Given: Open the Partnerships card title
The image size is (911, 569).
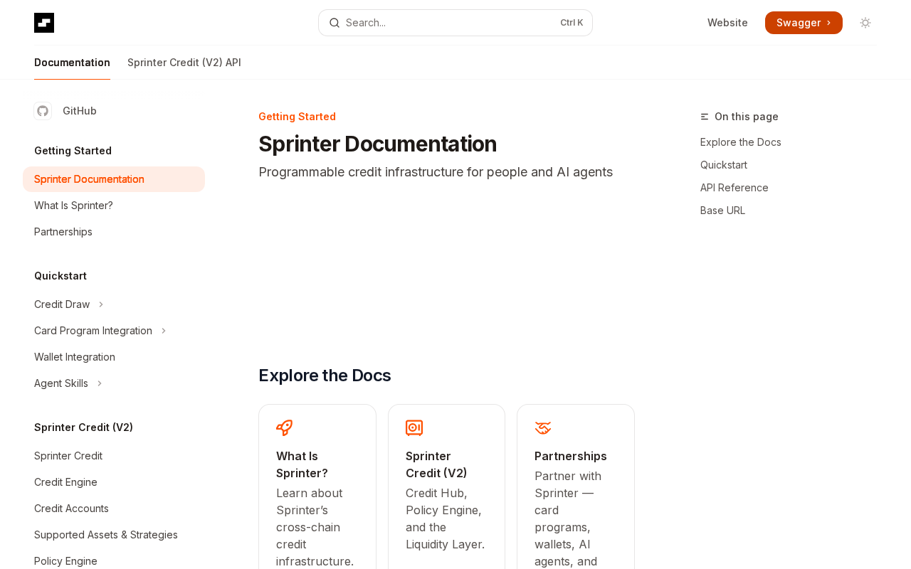Looking at the screenshot, I should (571, 456).
